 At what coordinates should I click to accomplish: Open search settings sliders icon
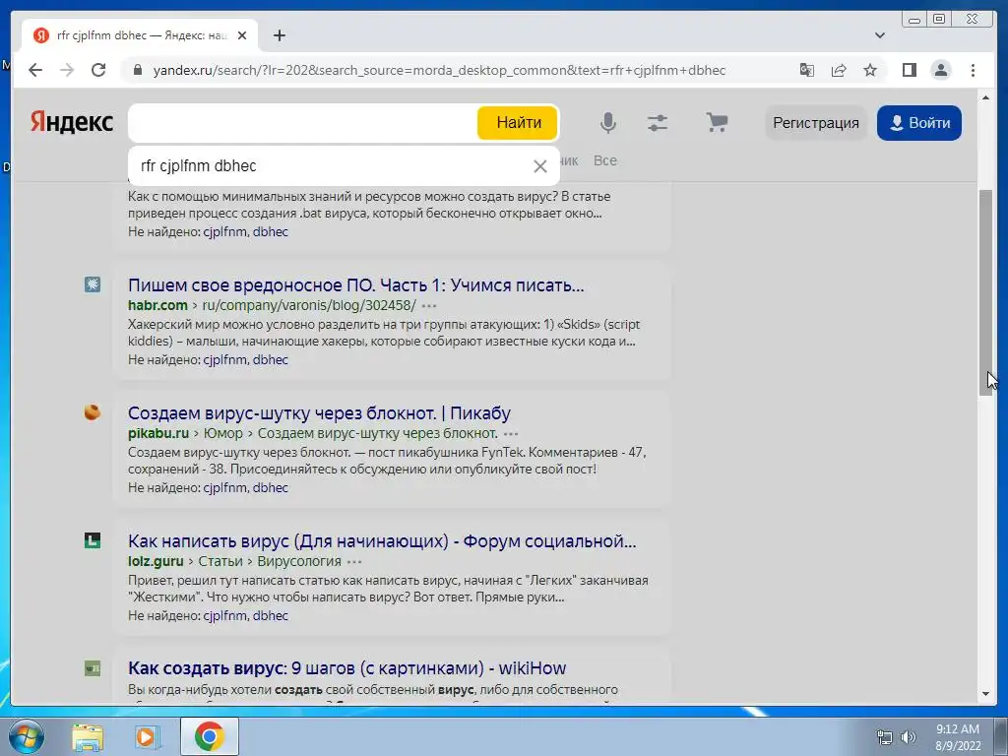click(x=657, y=122)
